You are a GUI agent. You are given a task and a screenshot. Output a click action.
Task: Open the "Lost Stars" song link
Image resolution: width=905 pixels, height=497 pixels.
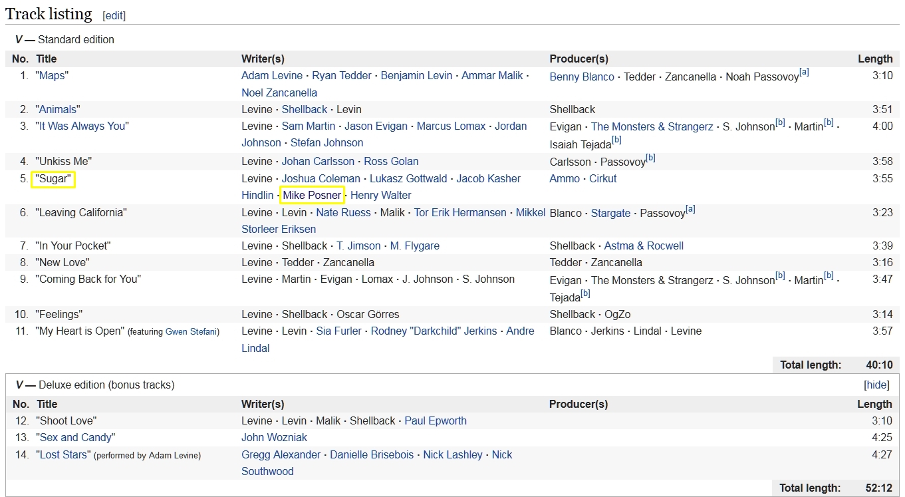click(63, 455)
